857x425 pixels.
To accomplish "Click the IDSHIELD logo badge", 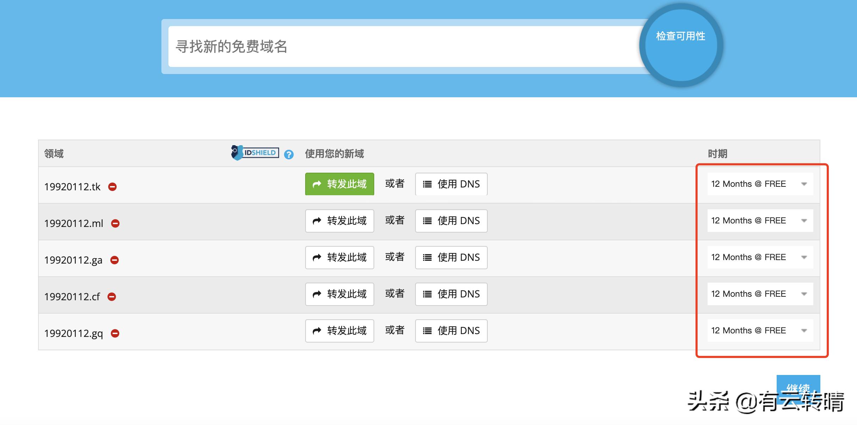I will (x=255, y=153).
